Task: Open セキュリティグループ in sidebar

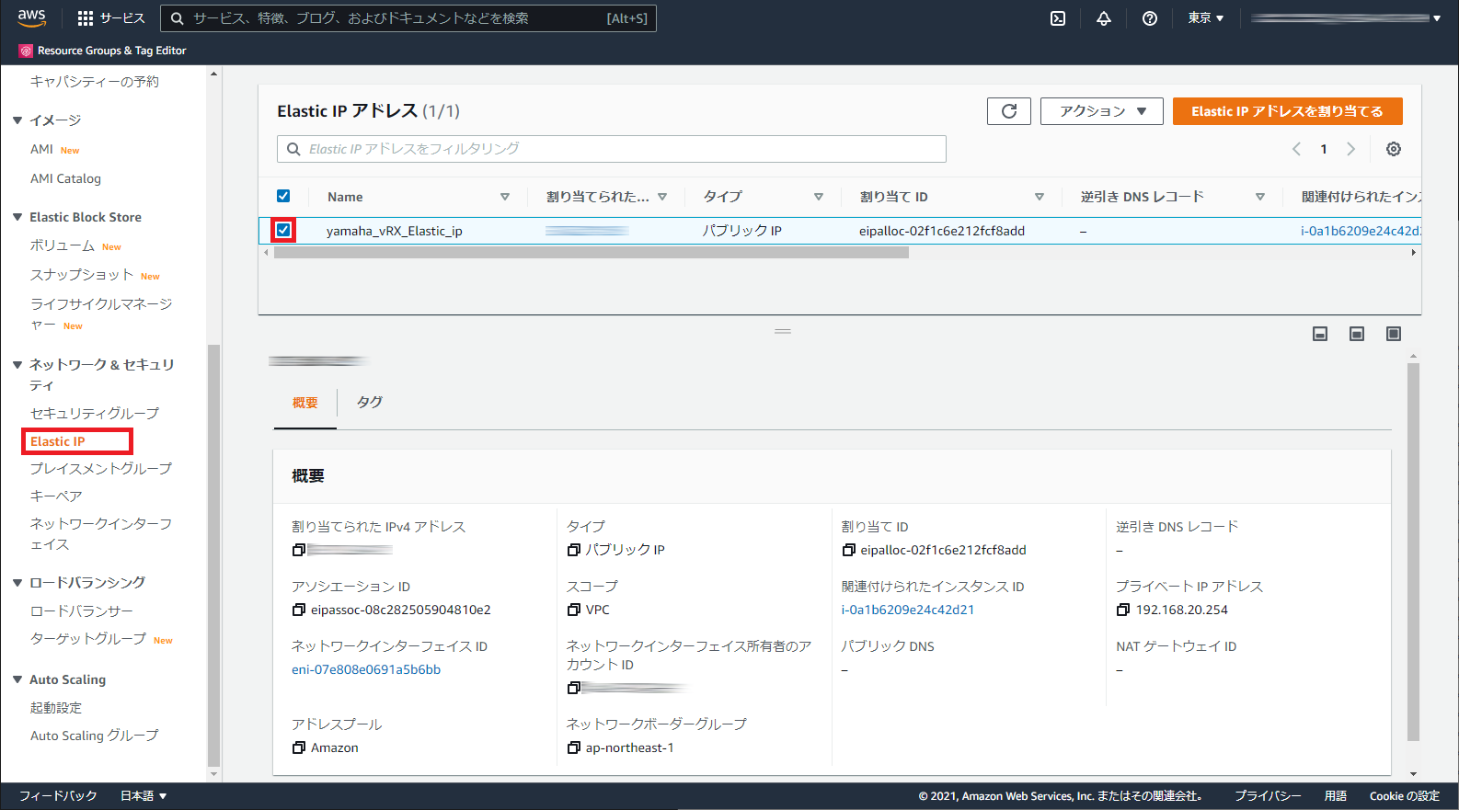Action: click(95, 414)
